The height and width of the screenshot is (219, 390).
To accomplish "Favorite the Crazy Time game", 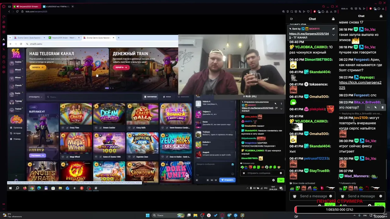I will 63,128.
